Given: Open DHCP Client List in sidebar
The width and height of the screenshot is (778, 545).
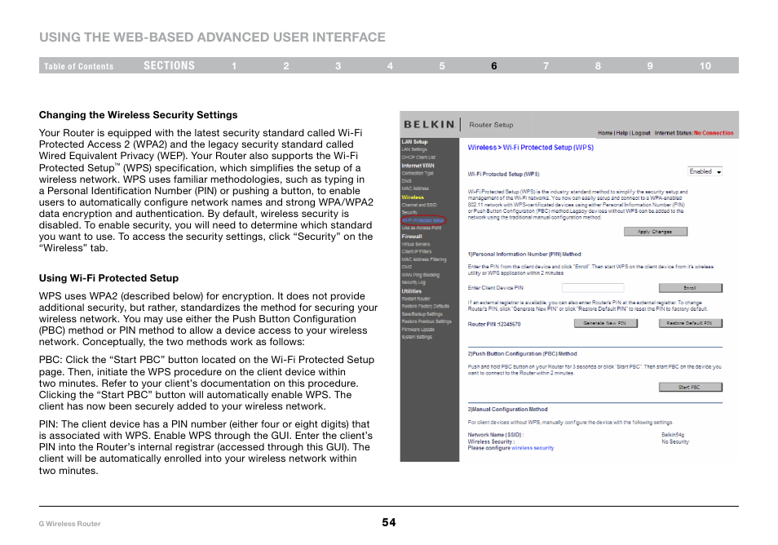Looking at the screenshot, I should [418, 157].
